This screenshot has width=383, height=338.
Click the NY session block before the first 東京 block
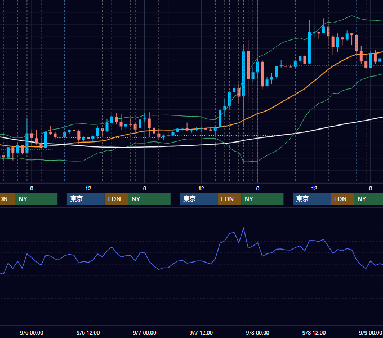coord(36,199)
